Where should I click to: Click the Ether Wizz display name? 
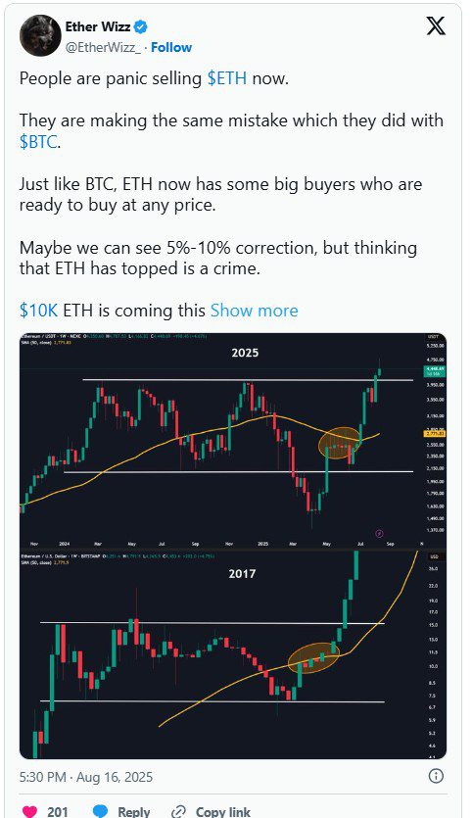pyautogui.click(x=98, y=26)
